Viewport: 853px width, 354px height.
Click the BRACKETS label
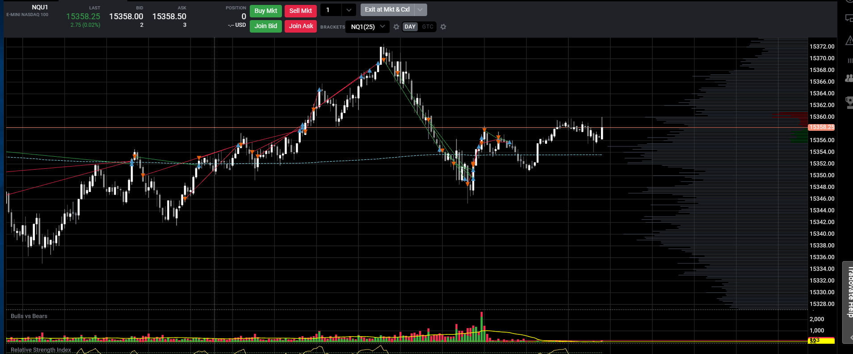332,27
